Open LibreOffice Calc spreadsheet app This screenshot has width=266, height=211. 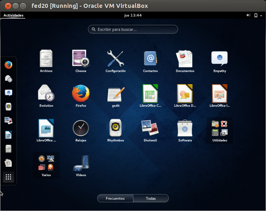click(x=150, y=96)
